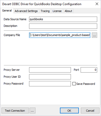Open the About tab
101x116 pixels.
click(x=68, y=11)
